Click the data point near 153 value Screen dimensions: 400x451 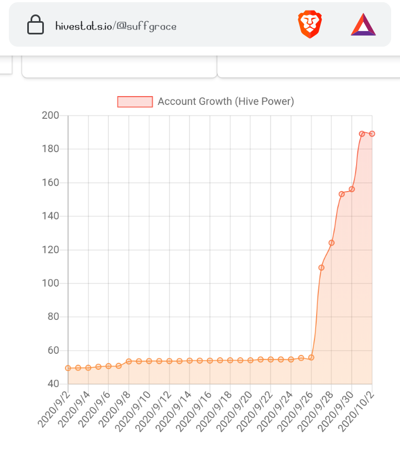coord(342,194)
